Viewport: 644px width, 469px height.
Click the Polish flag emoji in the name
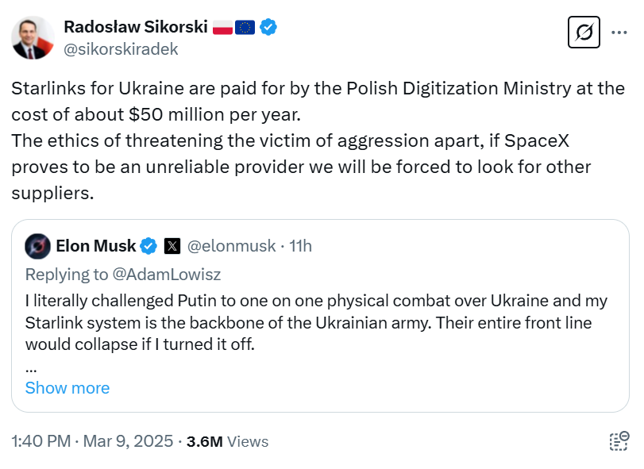click(x=224, y=26)
